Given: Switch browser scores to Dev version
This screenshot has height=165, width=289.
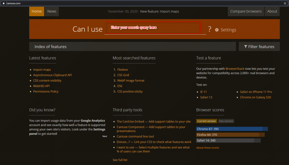Looking at the screenshot, I should [x=226, y=121].
